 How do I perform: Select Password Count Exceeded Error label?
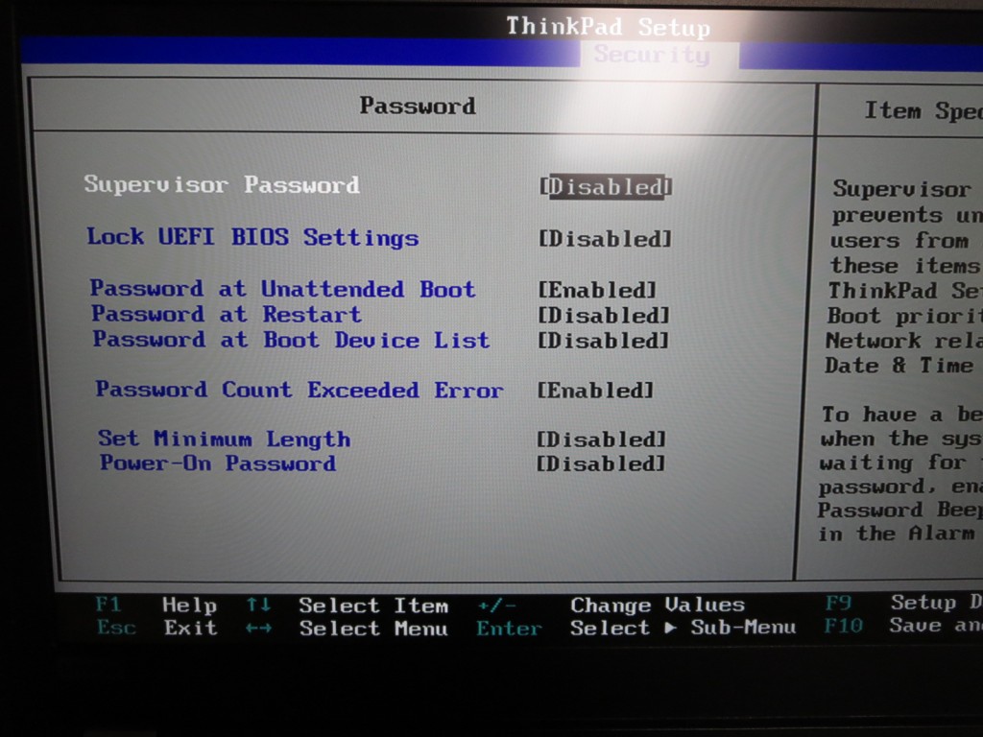300,390
